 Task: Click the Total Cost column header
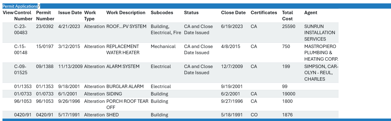pos(287,16)
